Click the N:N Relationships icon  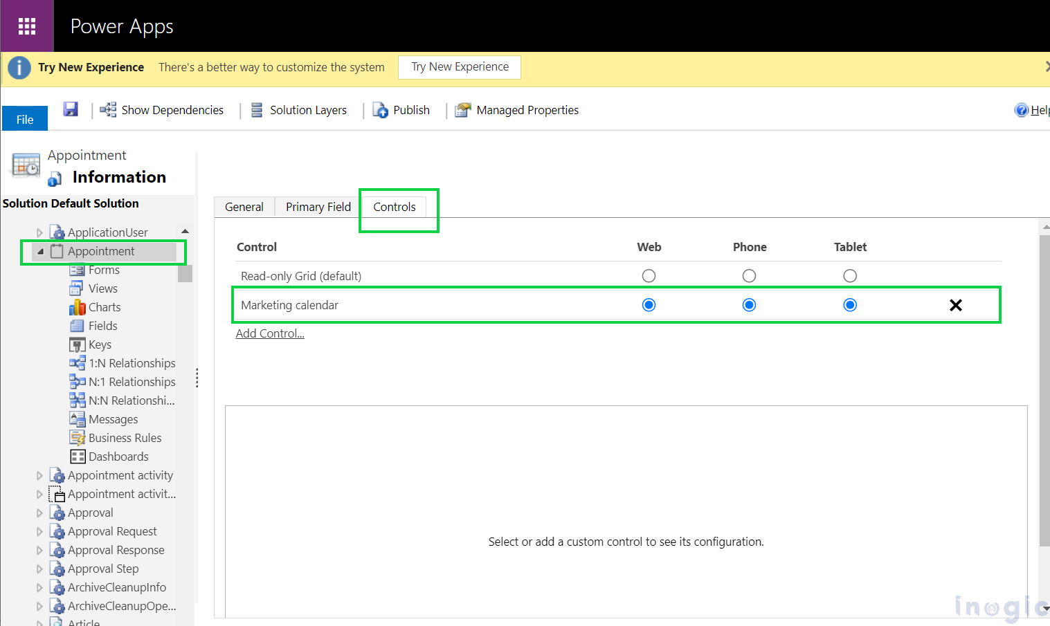pyautogui.click(x=77, y=401)
